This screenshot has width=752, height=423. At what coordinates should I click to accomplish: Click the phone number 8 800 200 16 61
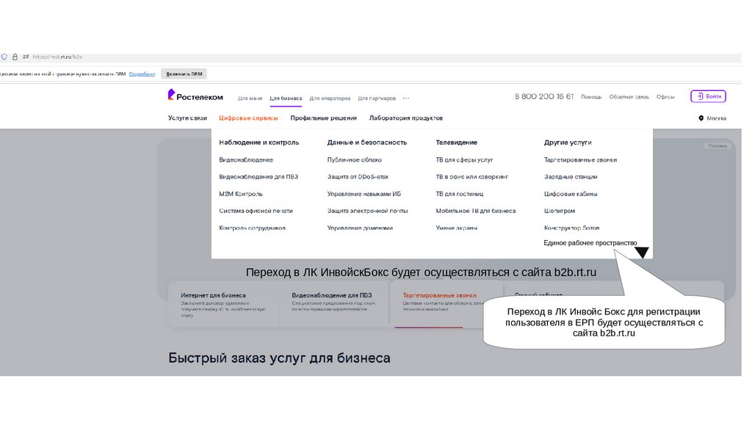point(544,96)
